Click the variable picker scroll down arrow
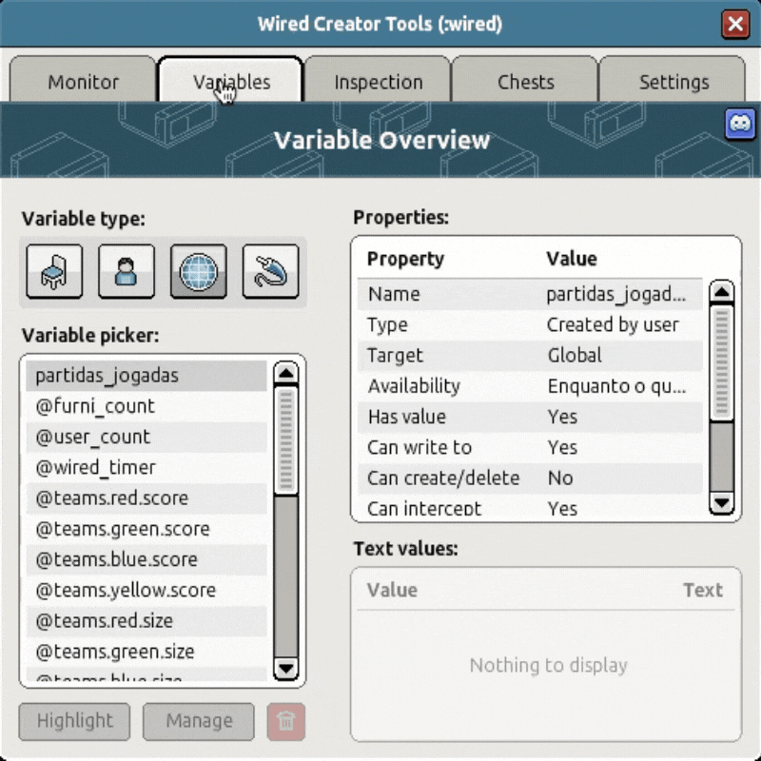The height and width of the screenshot is (761, 761). tap(286, 669)
